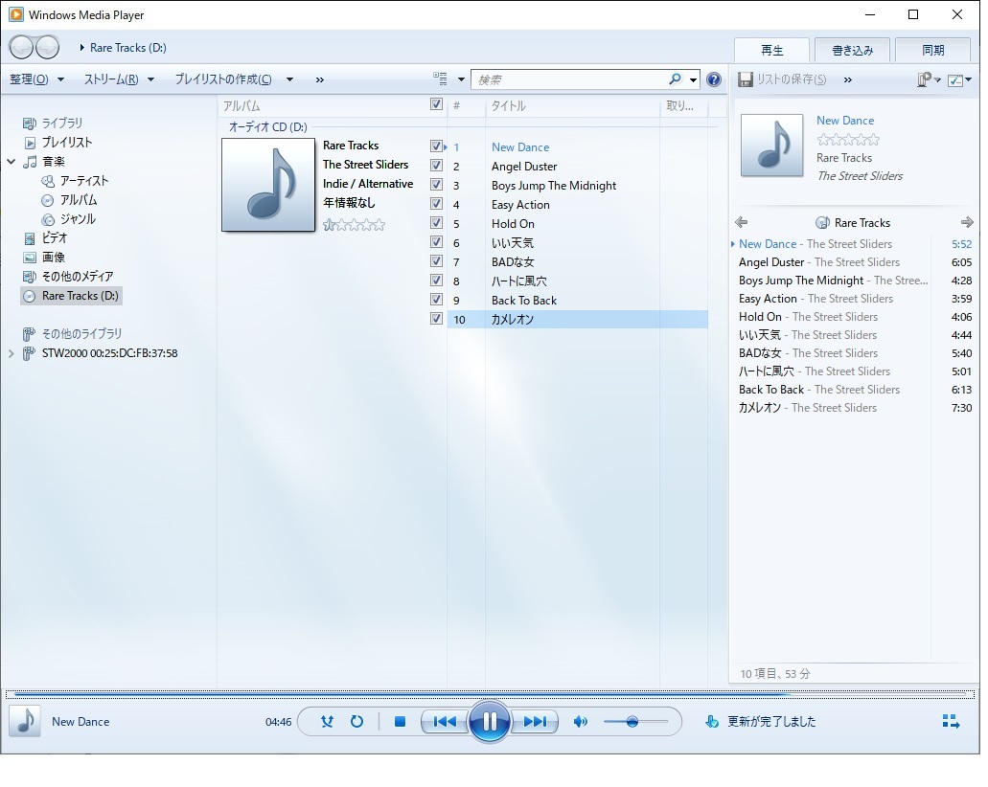
Task: Open プレイリスト in the sidebar
Action: coord(67,143)
